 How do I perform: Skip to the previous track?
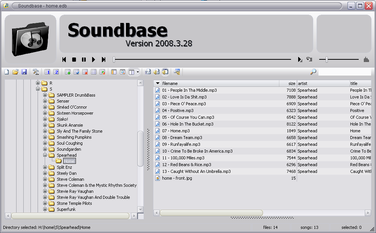(x=64, y=59)
